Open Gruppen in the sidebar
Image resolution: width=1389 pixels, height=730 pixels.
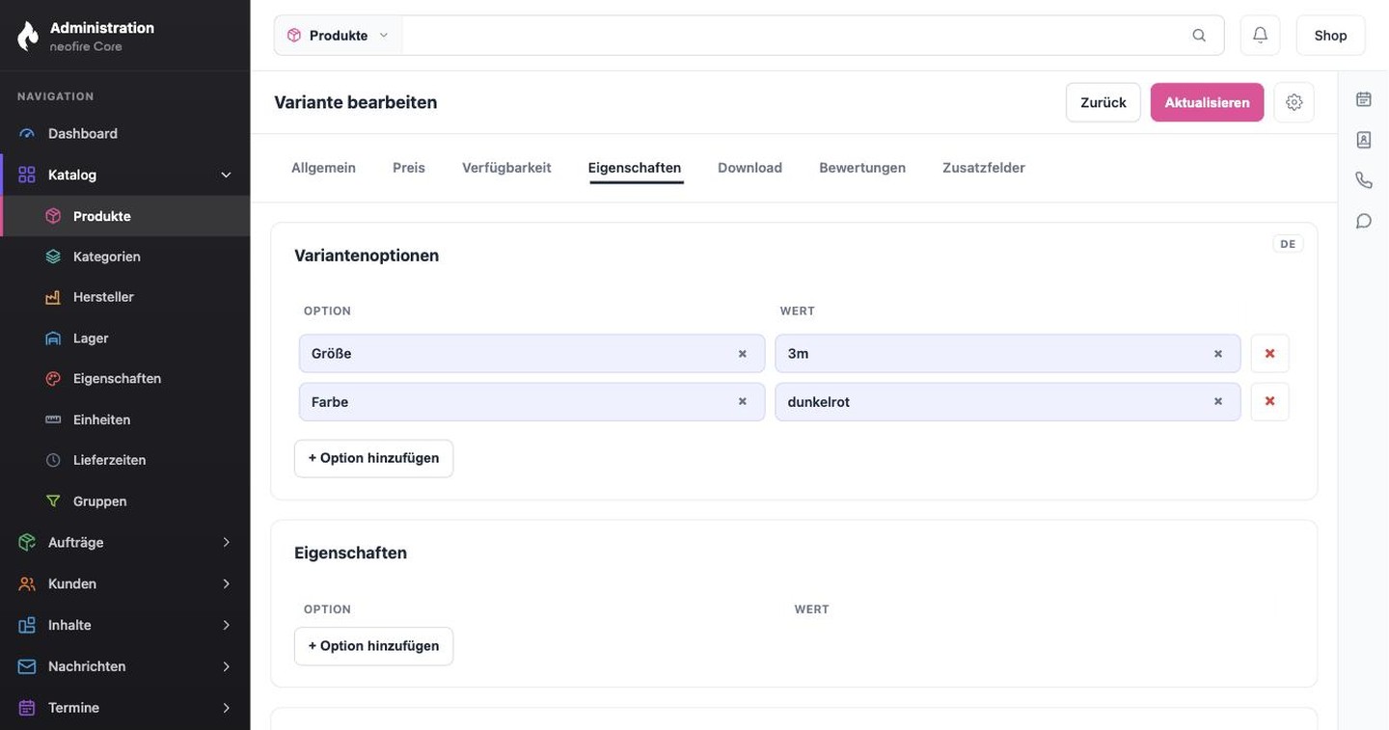(125, 501)
